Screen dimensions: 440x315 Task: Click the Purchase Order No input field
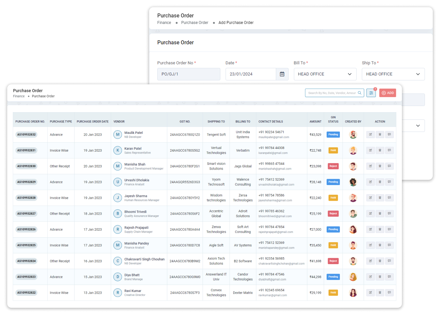188,74
